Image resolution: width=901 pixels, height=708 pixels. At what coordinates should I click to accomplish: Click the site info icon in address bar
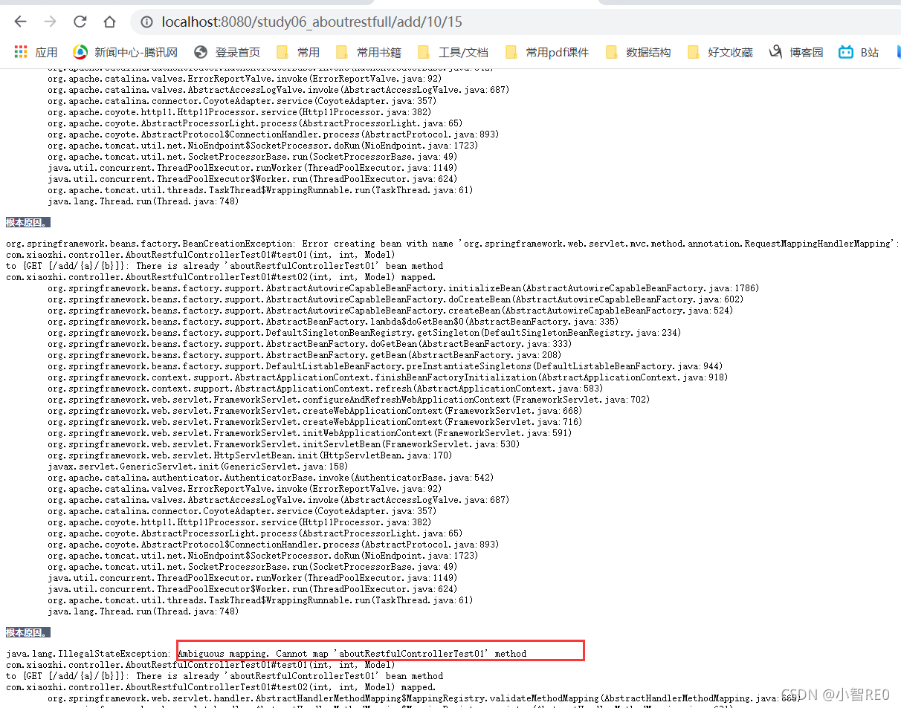pyautogui.click(x=147, y=22)
